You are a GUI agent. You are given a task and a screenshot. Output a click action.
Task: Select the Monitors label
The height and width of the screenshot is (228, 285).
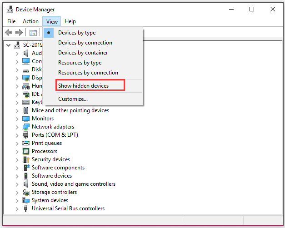[x=43, y=119]
